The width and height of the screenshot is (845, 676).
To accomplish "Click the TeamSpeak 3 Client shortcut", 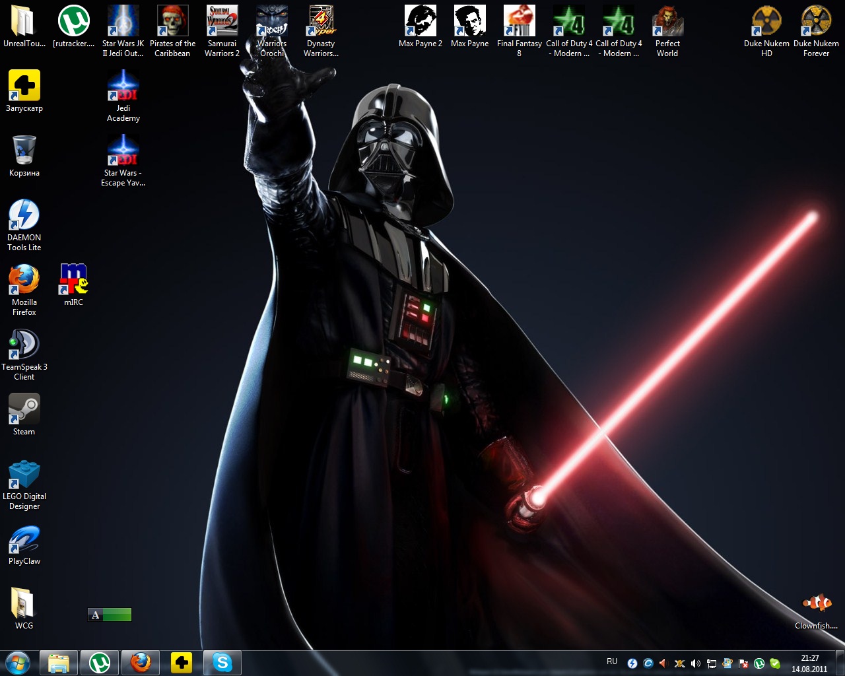I will pyautogui.click(x=24, y=345).
